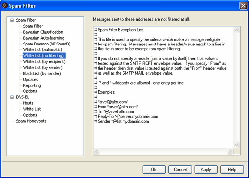Open White List under DNS-BL

[x=32, y=109]
